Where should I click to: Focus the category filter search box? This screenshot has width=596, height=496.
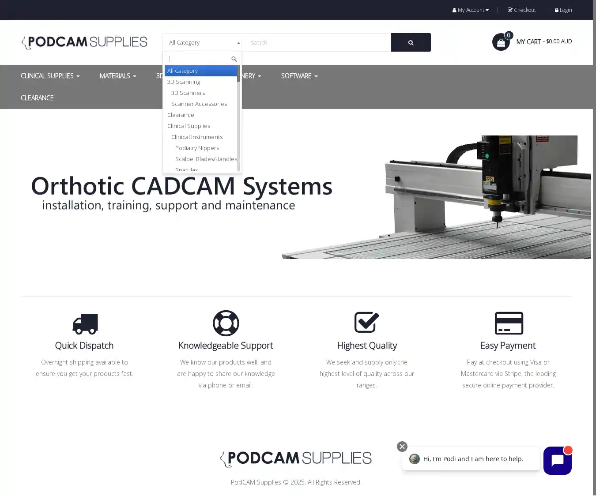coord(200,59)
